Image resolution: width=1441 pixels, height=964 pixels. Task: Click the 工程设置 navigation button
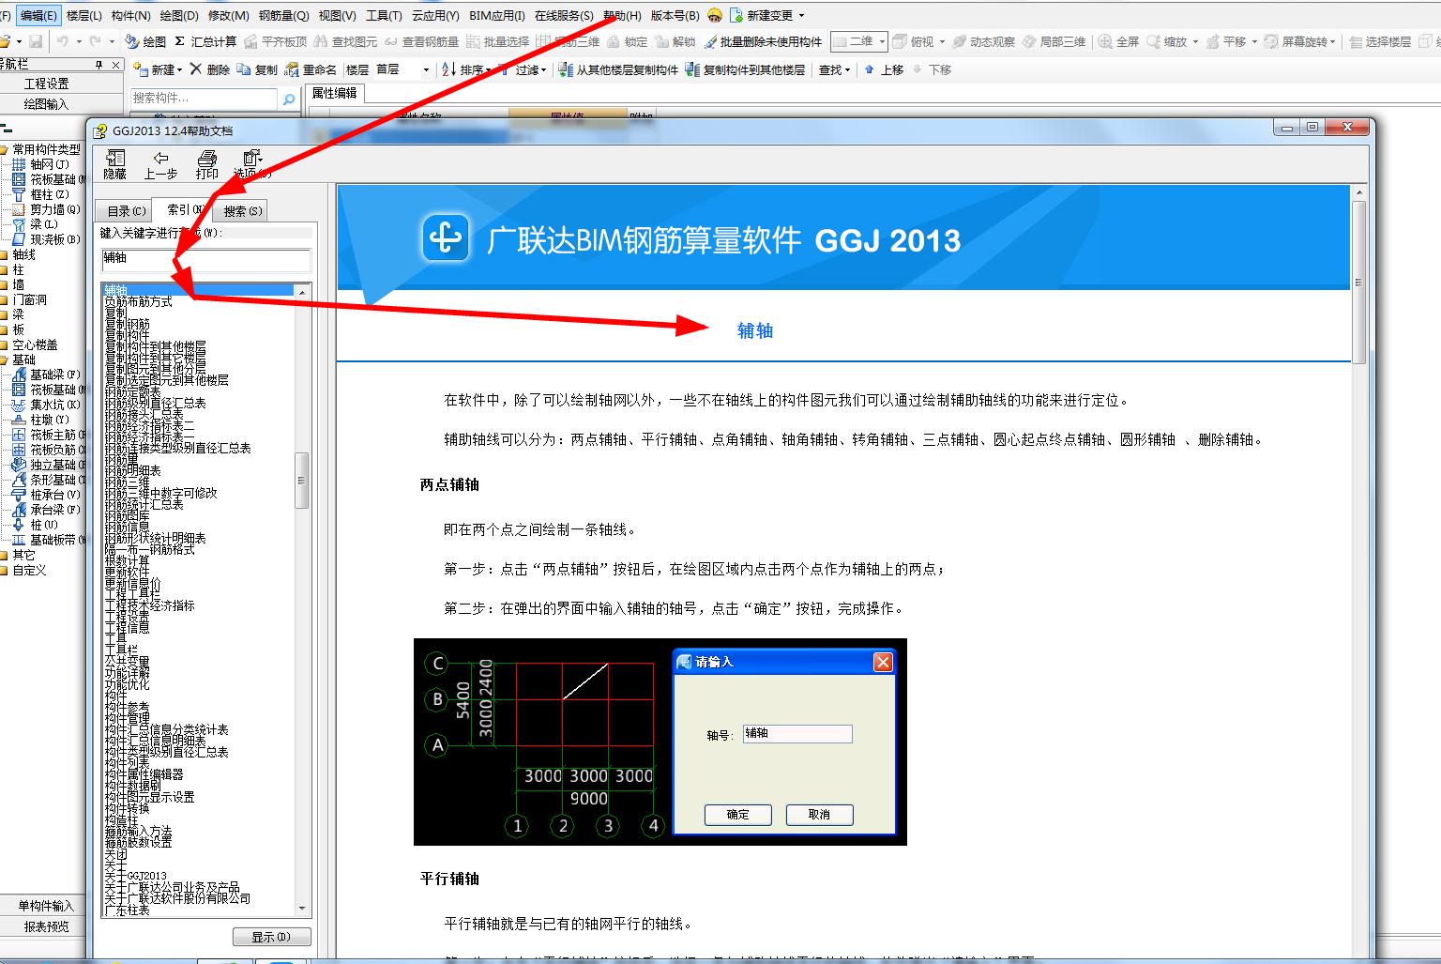pos(47,84)
